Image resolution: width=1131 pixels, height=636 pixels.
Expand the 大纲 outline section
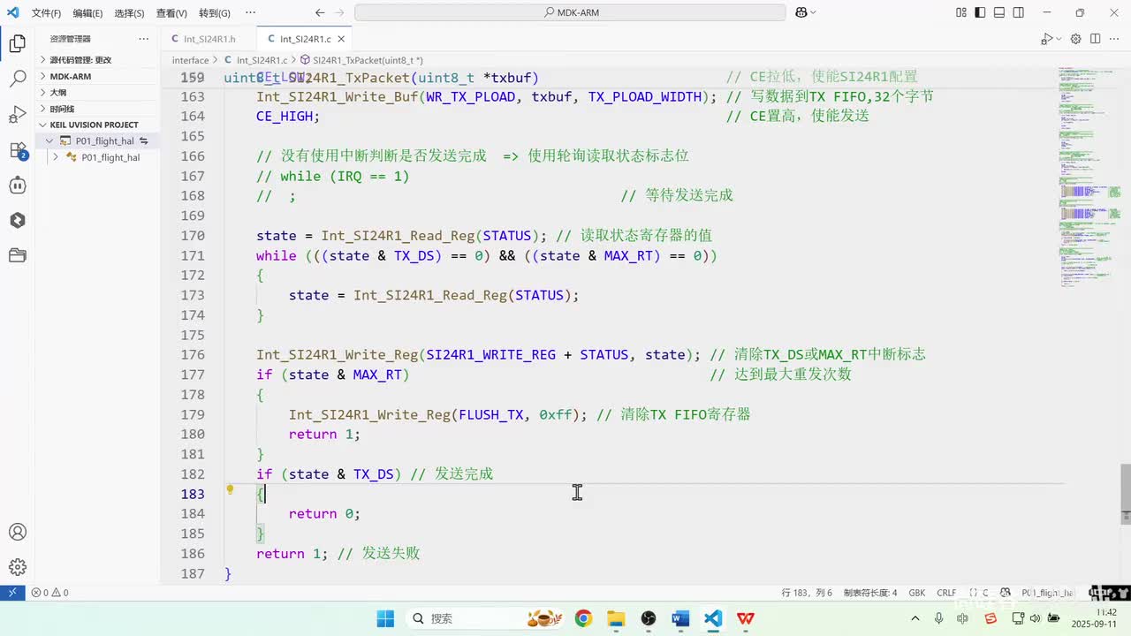(x=99, y=92)
